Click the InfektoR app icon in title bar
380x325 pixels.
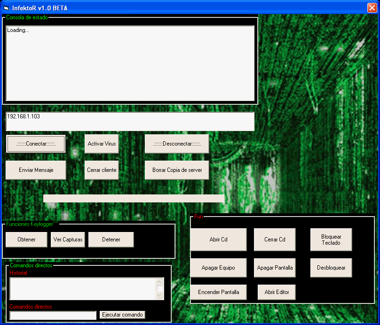(x=6, y=8)
